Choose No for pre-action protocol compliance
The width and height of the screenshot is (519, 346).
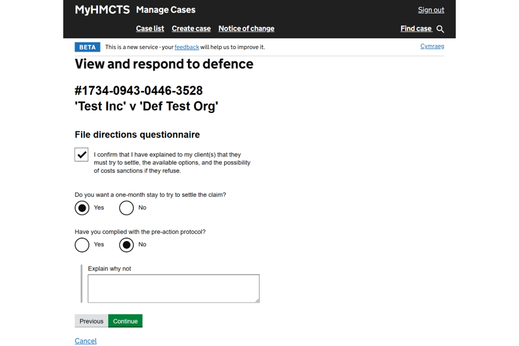click(x=127, y=245)
